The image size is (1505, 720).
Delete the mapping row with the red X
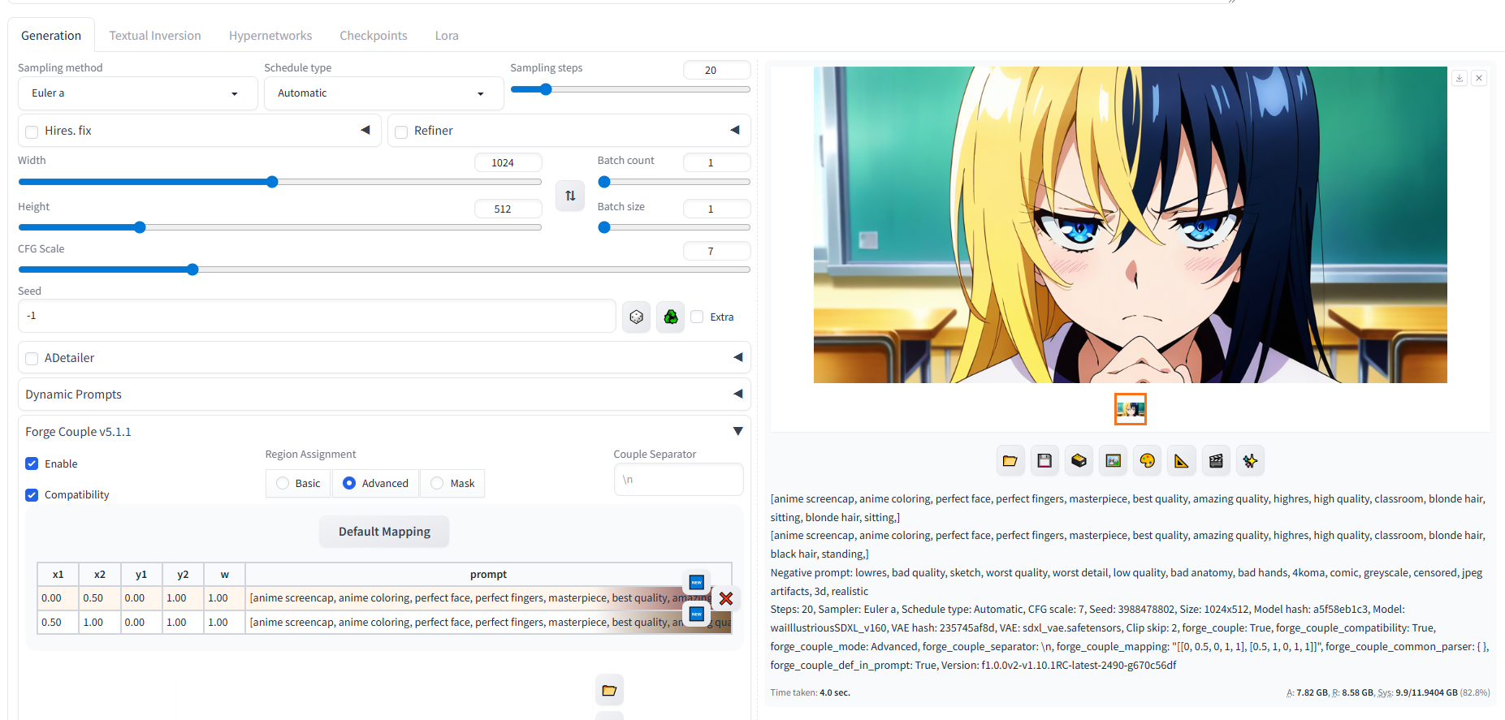[x=726, y=598]
